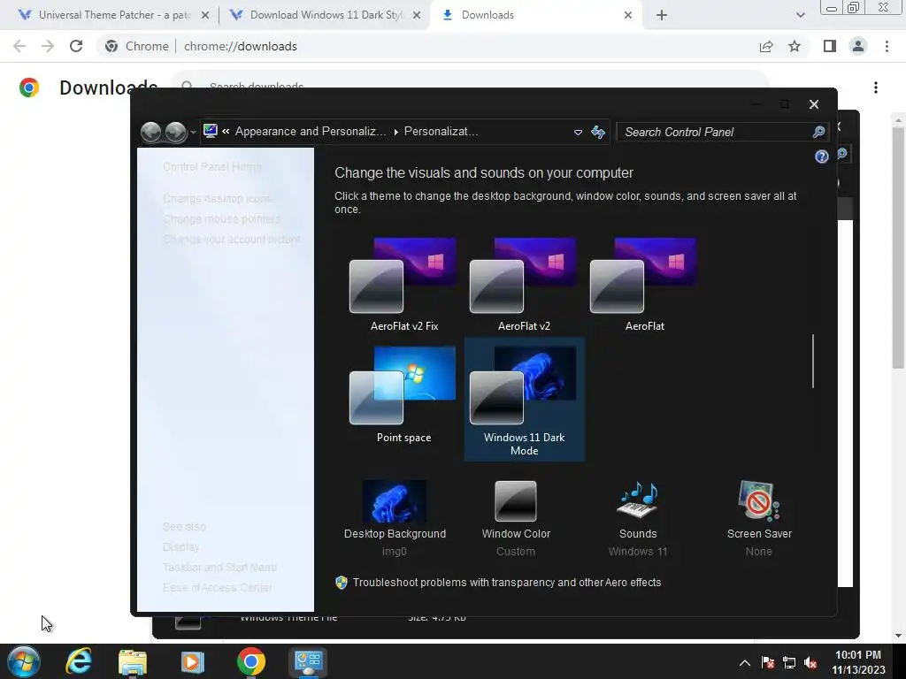Screen dimensions: 906x679
Task: Open Change mouse pointers link
Action: (221, 219)
